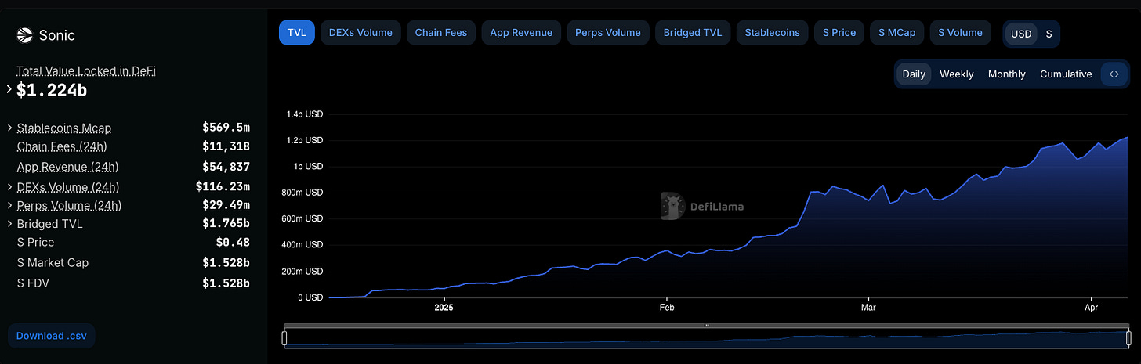Screen dimensions: 1141x364
Task: Click the $569.5m stablecoins value
Action: click(x=226, y=127)
